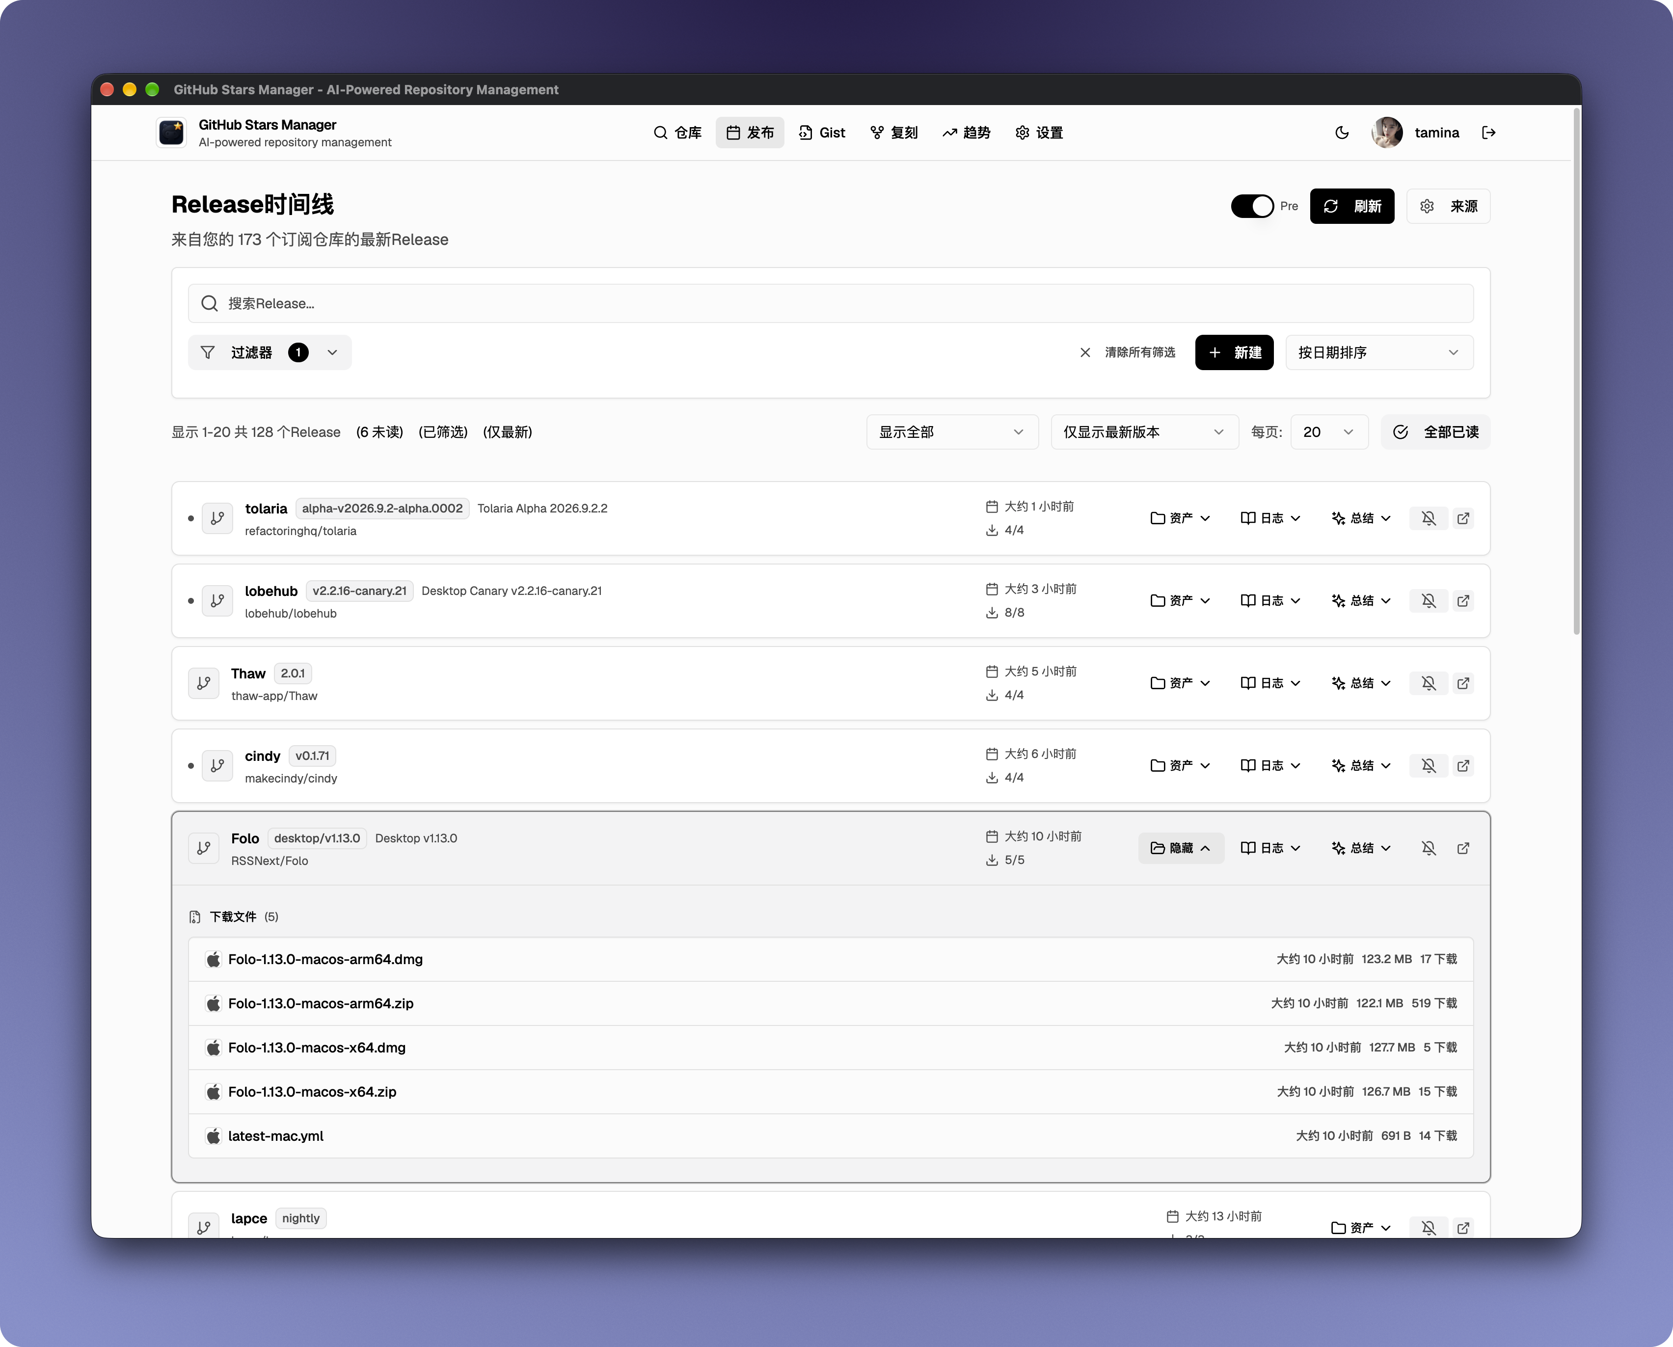
Task: Open cindy release external link
Action: (1463, 765)
